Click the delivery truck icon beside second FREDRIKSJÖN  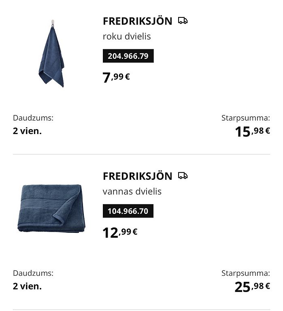pos(183,176)
